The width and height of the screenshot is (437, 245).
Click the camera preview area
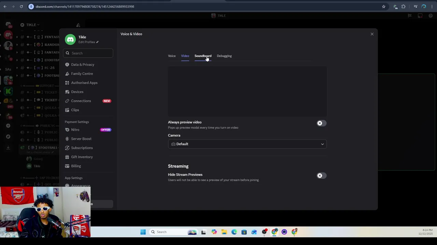point(247,91)
